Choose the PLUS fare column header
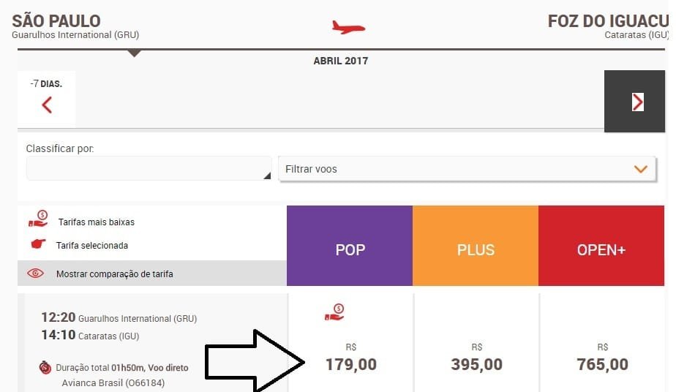Viewport: 676px width, 392px height. pos(476,246)
